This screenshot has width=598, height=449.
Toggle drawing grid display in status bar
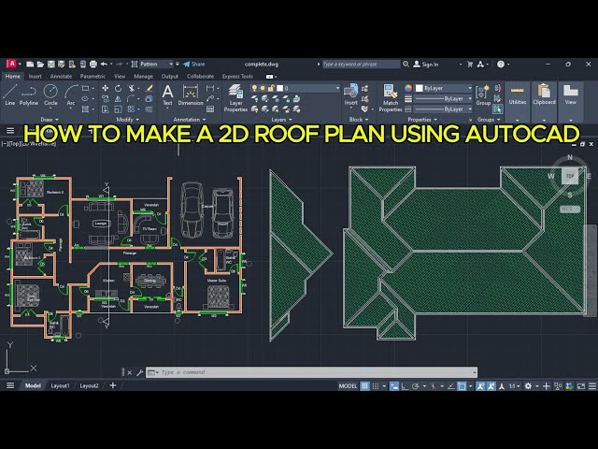365,386
